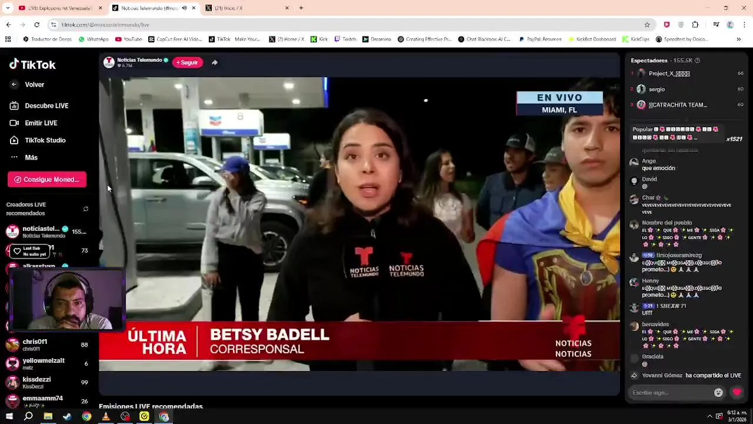Open the browser extensions puzzle icon

(x=695, y=25)
